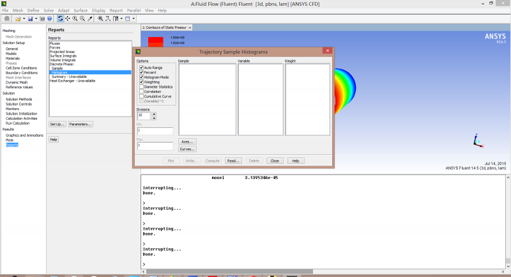Open dropdown next to window layout icon
511x277 pixels.
click(x=133, y=19)
